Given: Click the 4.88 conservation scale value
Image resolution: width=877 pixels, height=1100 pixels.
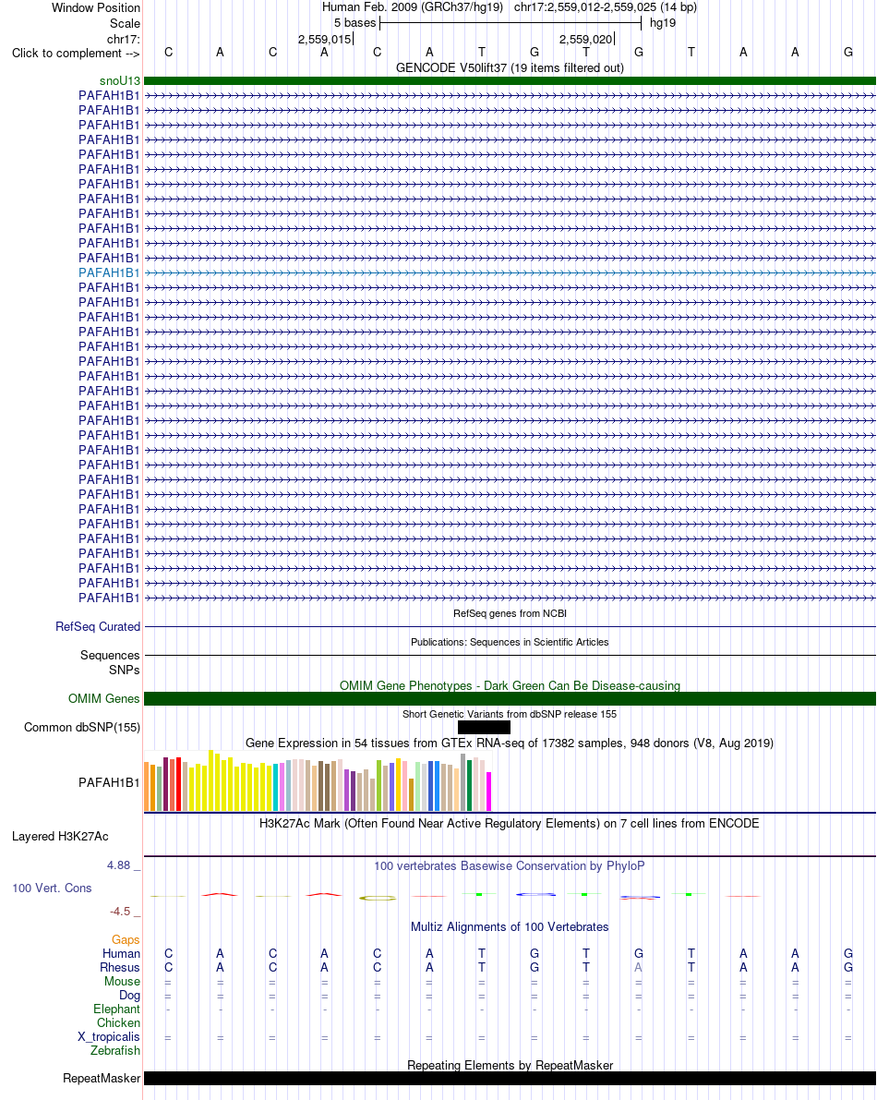Looking at the screenshot, I should click(118, 865).
